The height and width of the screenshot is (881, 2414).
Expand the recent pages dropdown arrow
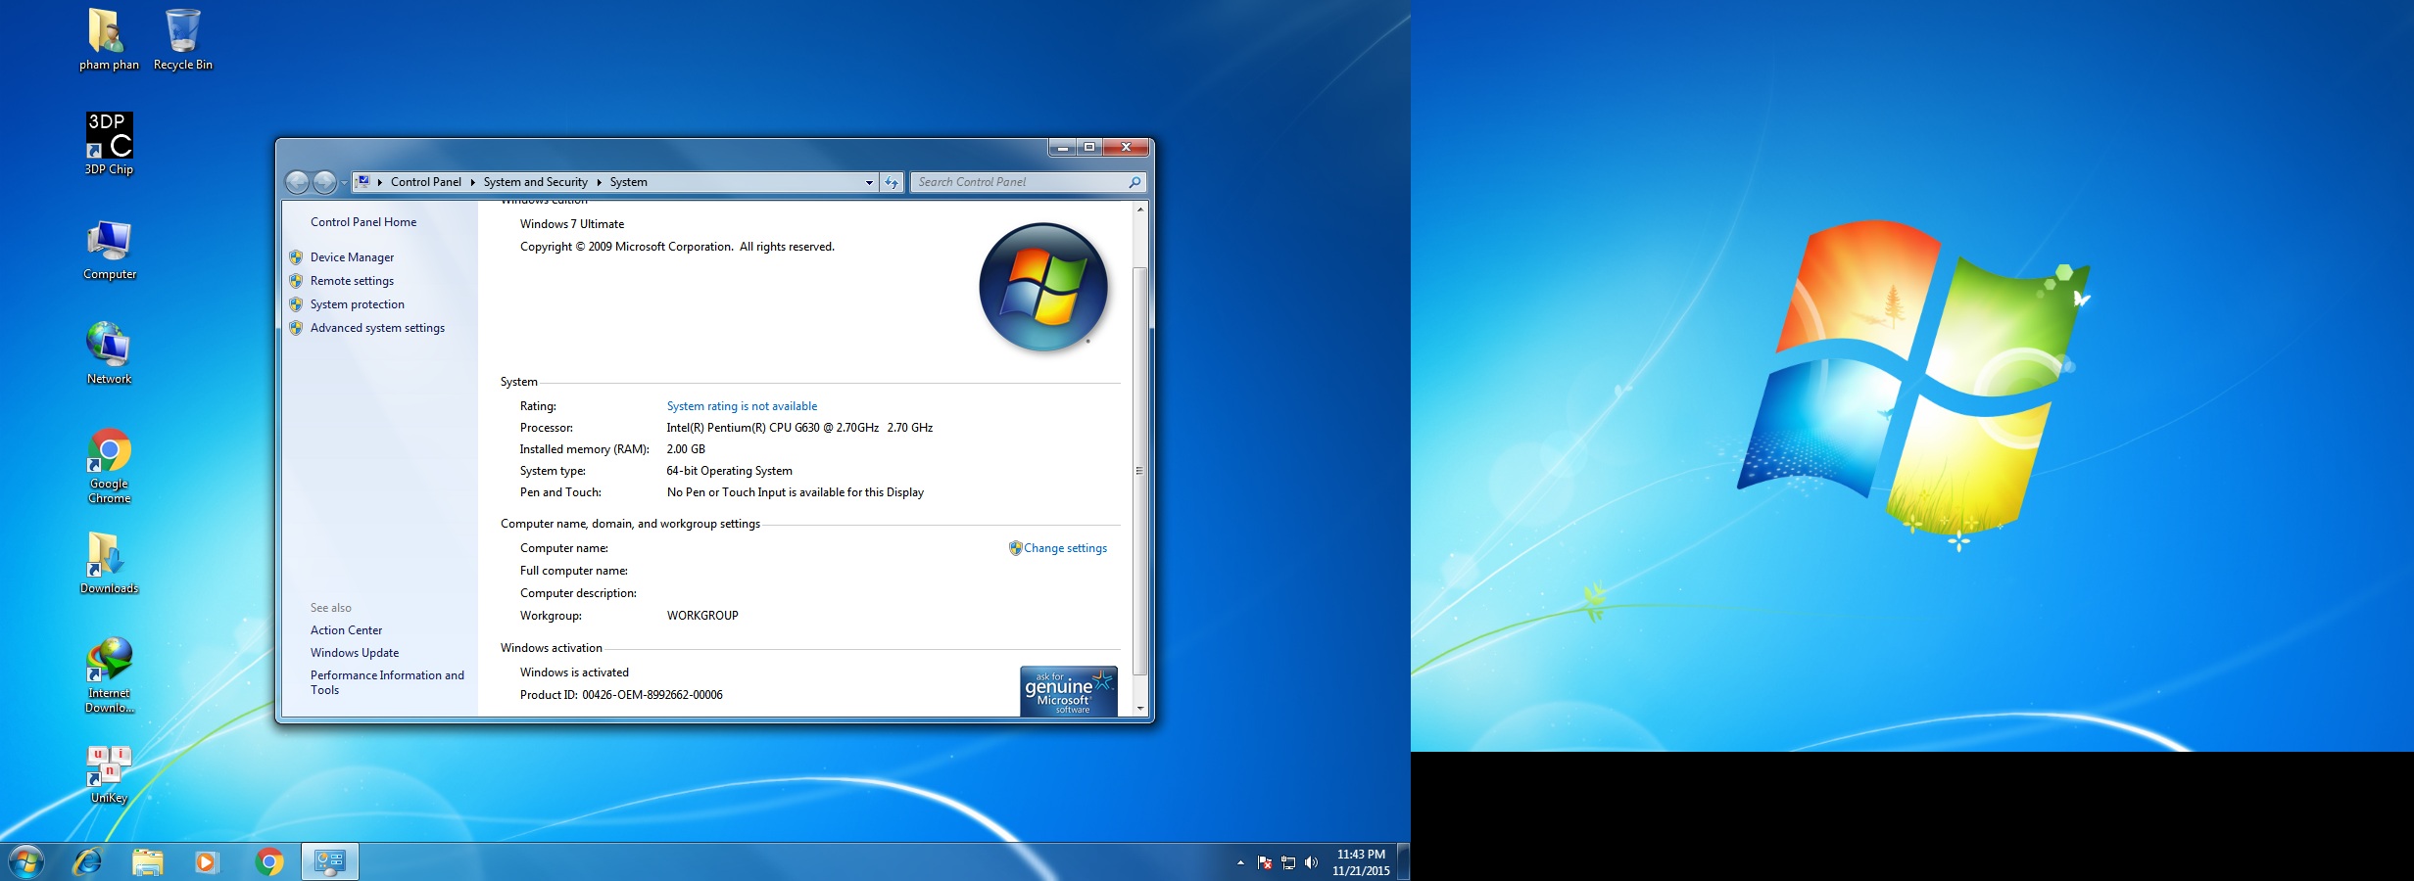(x=344, y=183)
